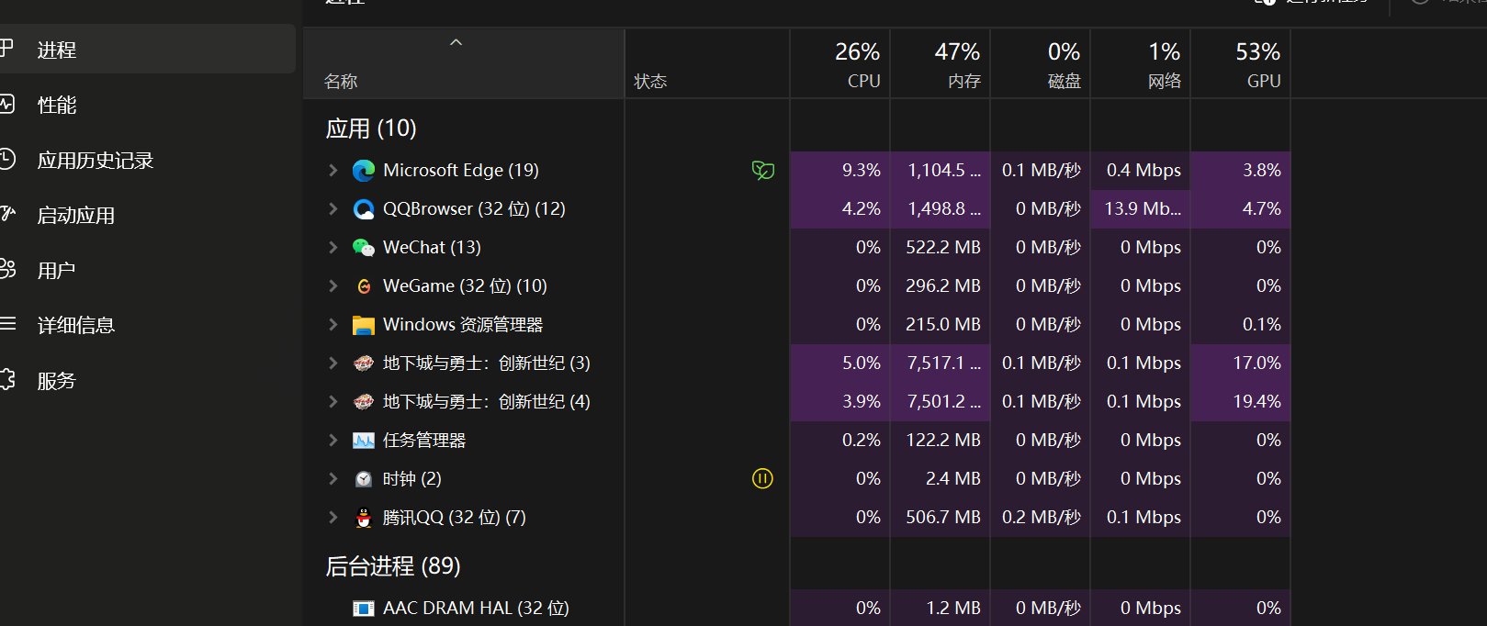Open the 应用历史记录 tab
This screenshot has width=1487, height=626.
pyautogui.click(x=147, y=160)
